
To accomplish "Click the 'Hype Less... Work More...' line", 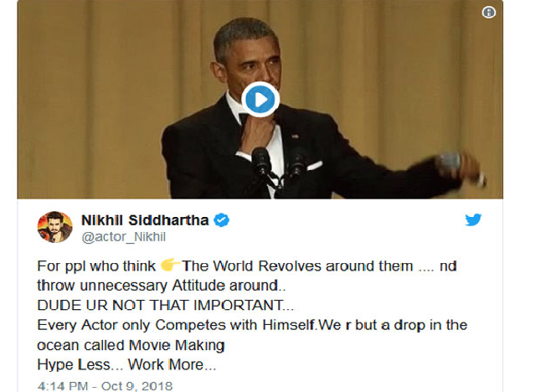I will [126, 364].
